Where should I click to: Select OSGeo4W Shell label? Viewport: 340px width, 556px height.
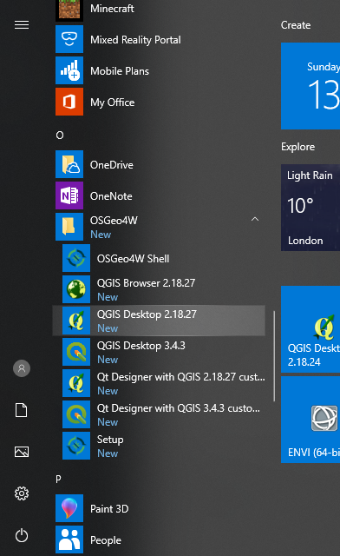(x=134, y=259)
